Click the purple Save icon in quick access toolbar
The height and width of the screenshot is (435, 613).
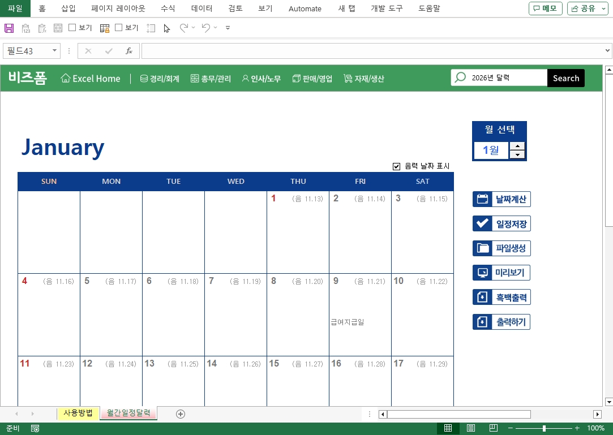click(8, 28)
